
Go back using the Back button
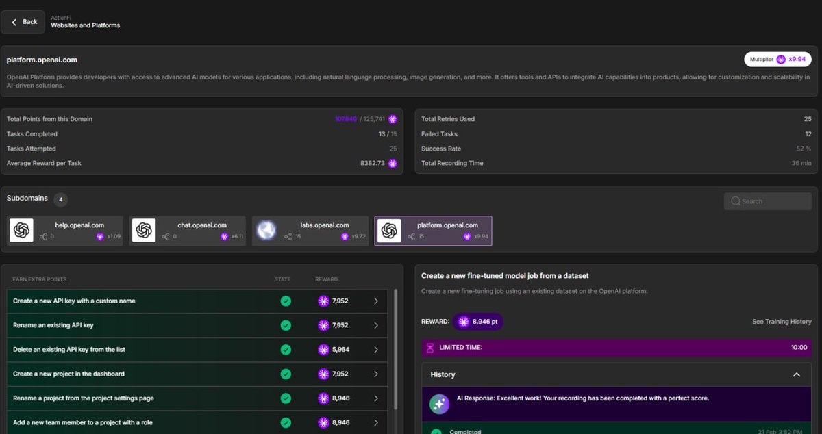pyautogui.click(x=23, y=22)
